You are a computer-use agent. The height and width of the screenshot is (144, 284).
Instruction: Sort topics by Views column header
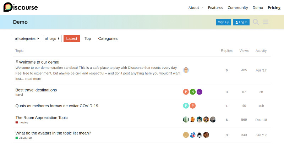click(x=244, y=50)
